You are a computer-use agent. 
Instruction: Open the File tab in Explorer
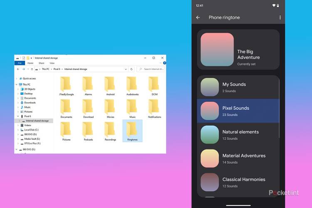click(x=20, y=63)
